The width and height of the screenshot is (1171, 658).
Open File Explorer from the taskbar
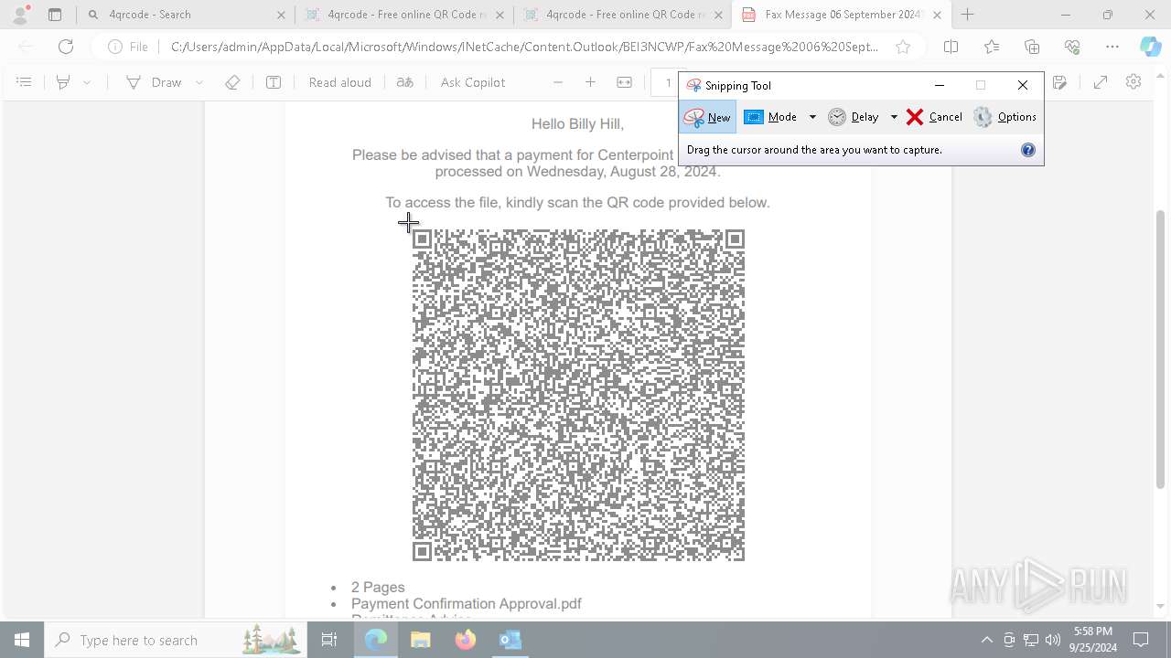tap(421, 640)
